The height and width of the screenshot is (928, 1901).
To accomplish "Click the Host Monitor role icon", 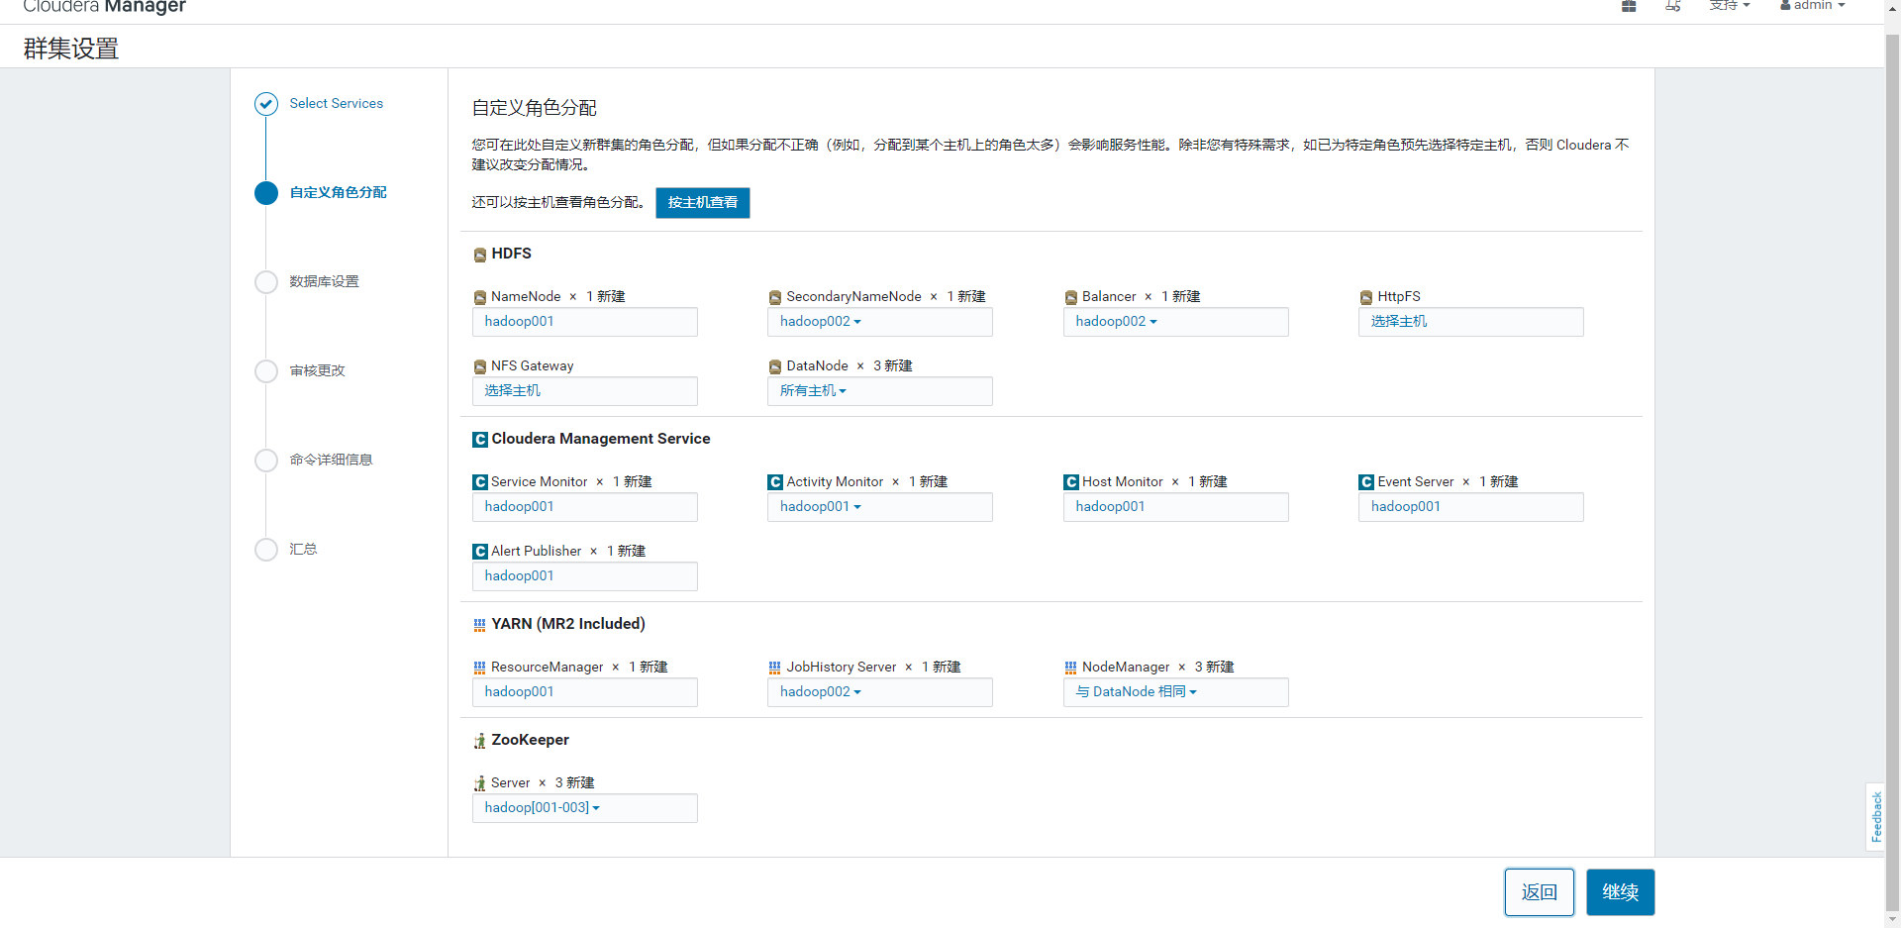I will click(x=1070, y=482).
